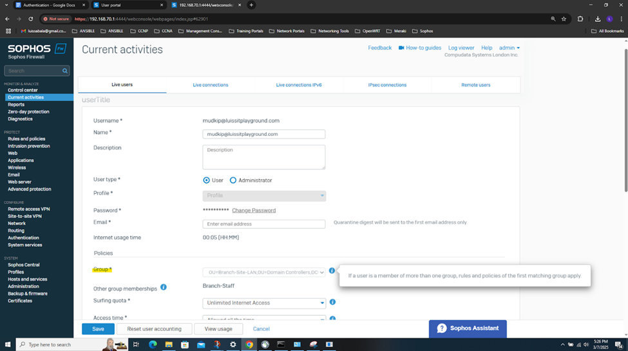Click the Email address input field
The width and height of the screenshot is (628, 351).
click(x=264, y=224)
